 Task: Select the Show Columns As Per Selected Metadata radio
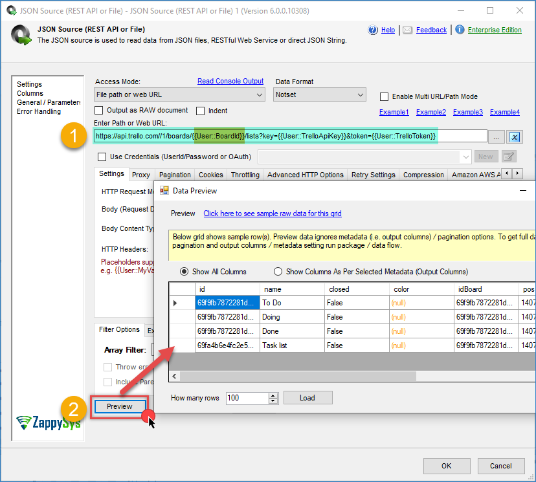[278, 272]
